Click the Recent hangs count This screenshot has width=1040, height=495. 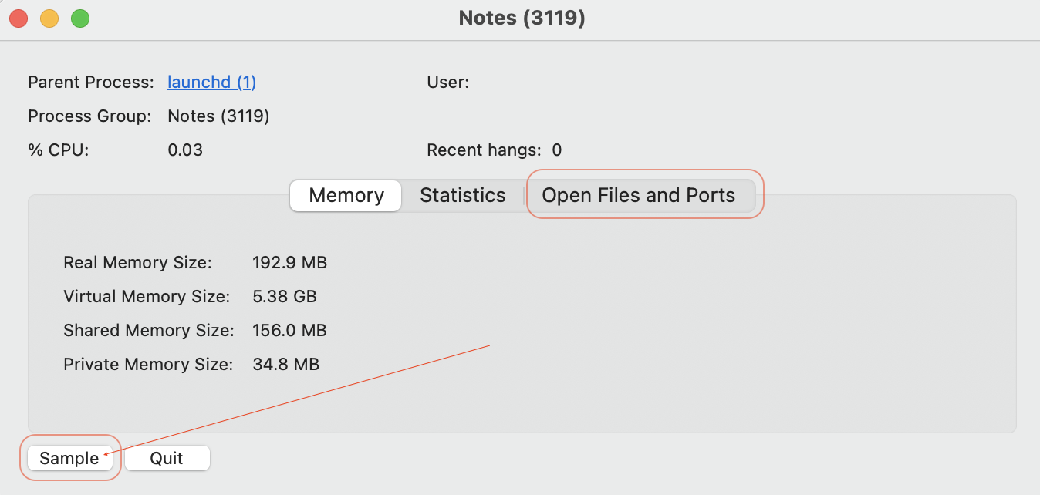point(557,150)
